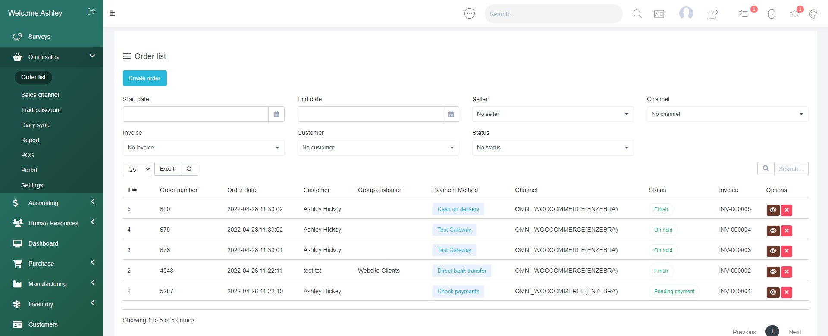
Task: Change the page length dropdown showing 25
Action: click(138, 169)
